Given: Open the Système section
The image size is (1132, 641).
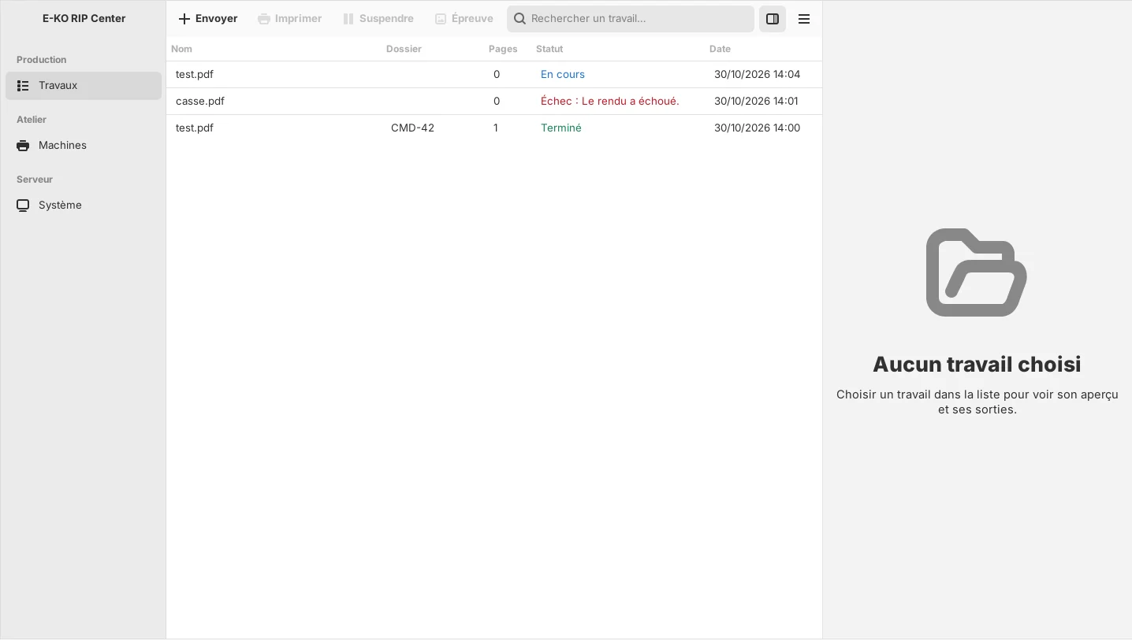Looking at the screenshot, I should (84, 206).
